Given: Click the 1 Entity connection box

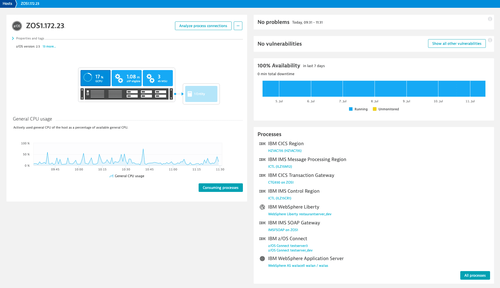Looking at the screenshot, I should pos(201,94).
